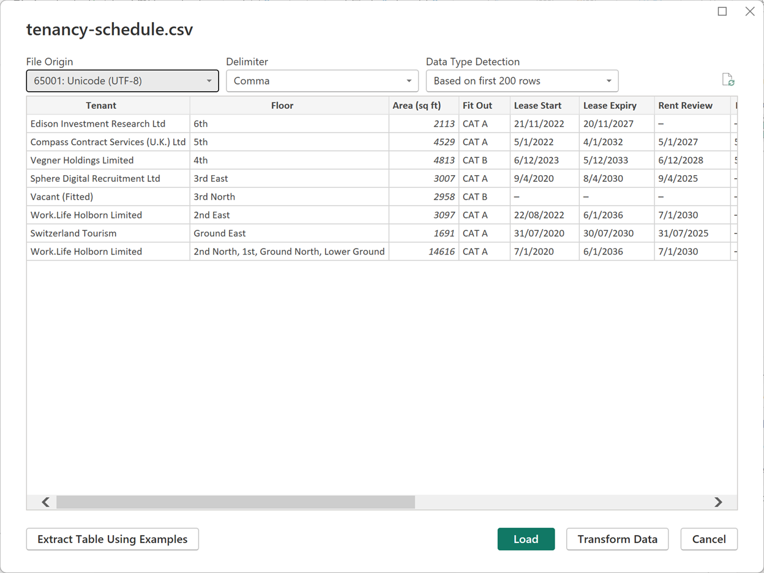Click the 3rd East floor cell
Screen dimensions: 764x573
click(x=290, y=179)
